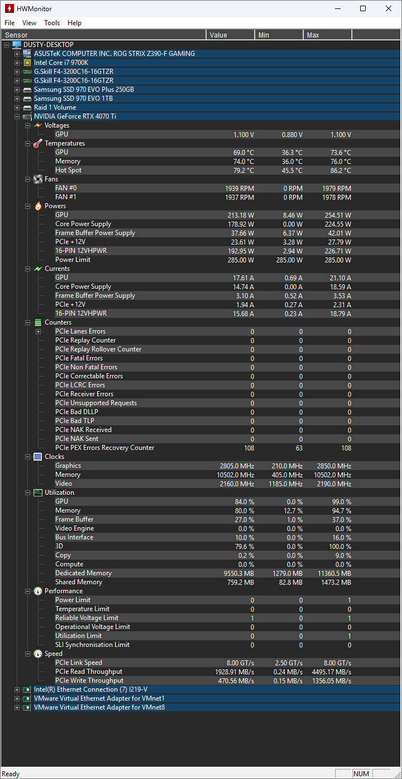Click the HWMonitor lightning app icon

[9, 8]
